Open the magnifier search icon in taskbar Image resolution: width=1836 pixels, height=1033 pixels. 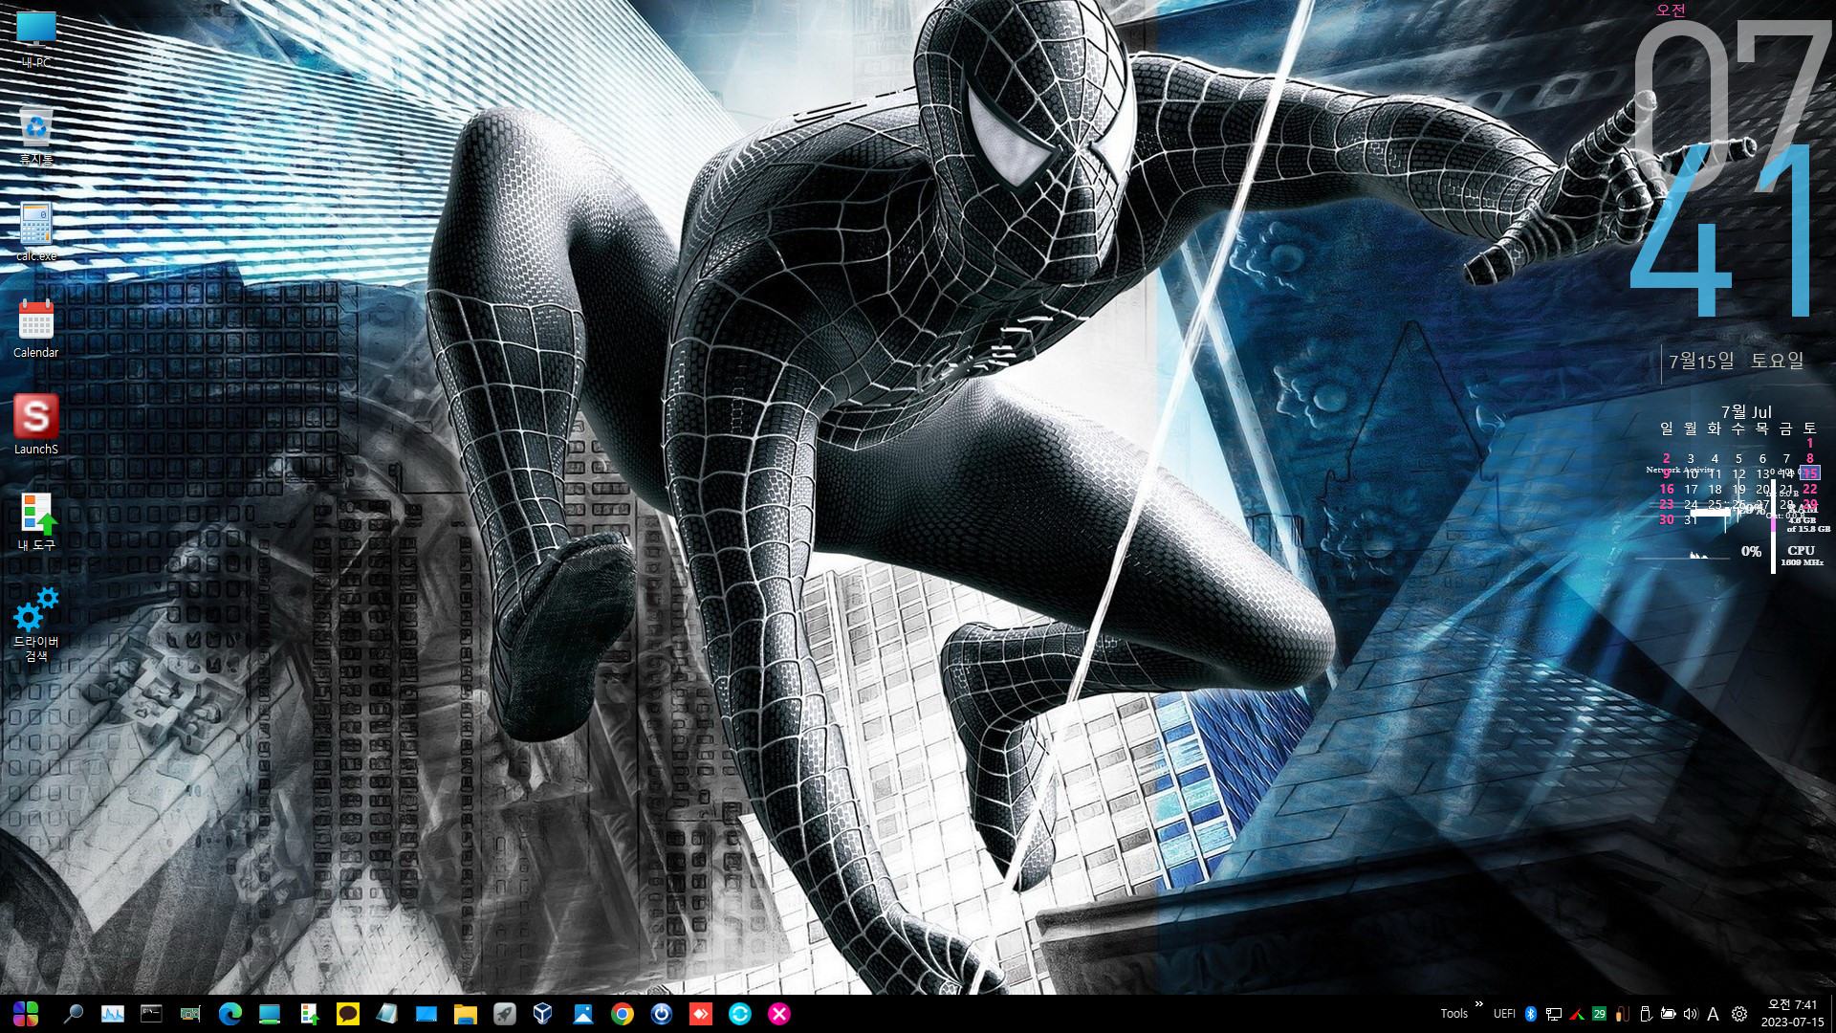[x=73, y=1014]
